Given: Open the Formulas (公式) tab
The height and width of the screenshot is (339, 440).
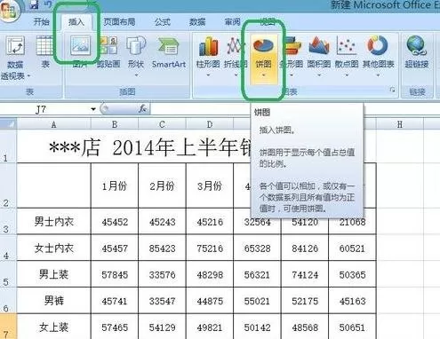Looking at the screenshot, I should [x=163, y=21].
